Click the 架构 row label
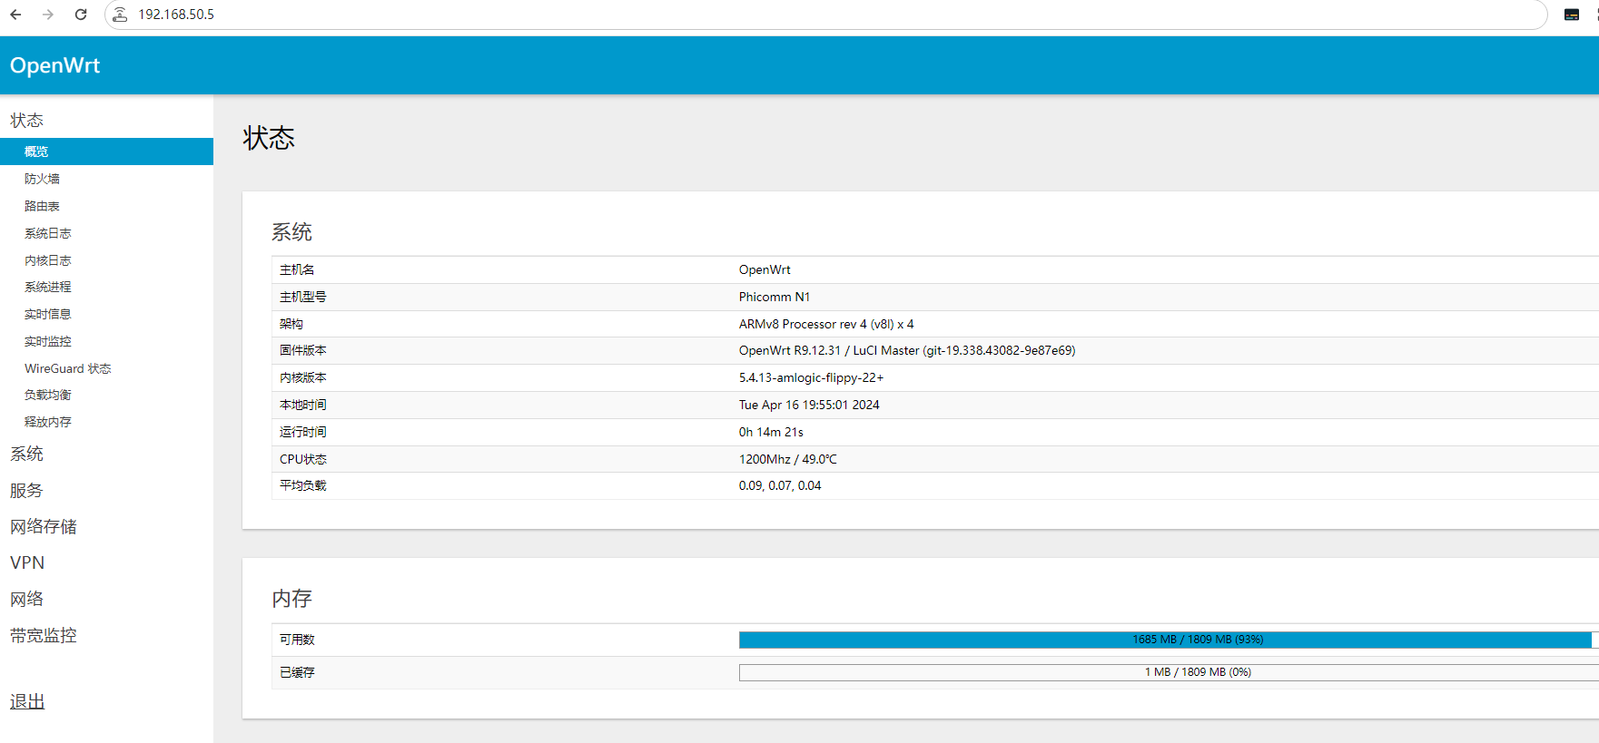This screenshot has width=1599, height=743. 291,324
